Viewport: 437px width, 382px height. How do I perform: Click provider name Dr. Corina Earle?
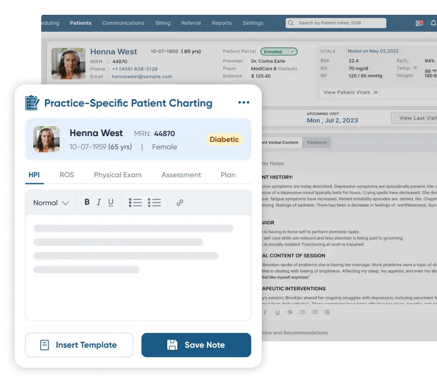point(268,61)
